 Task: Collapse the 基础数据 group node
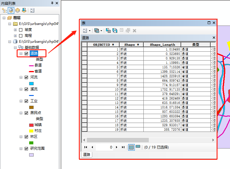[15, 48]
